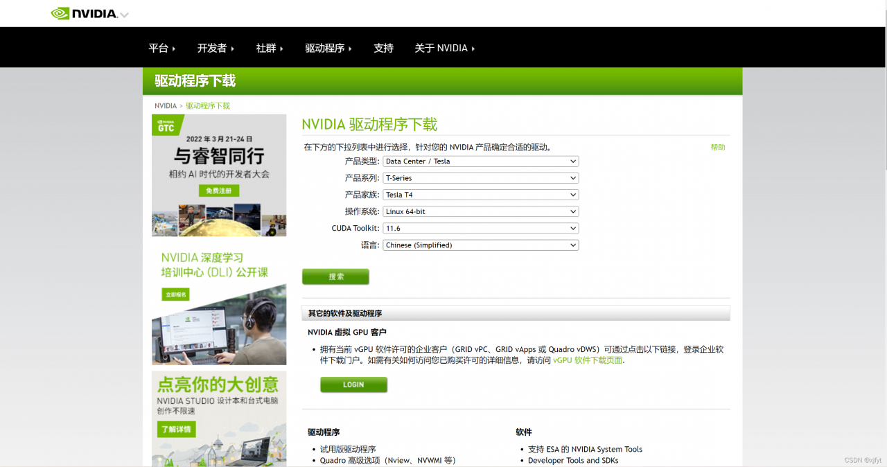Open the 点亮你的大创意 banner
887x467 pixels.
click(219, 418)
